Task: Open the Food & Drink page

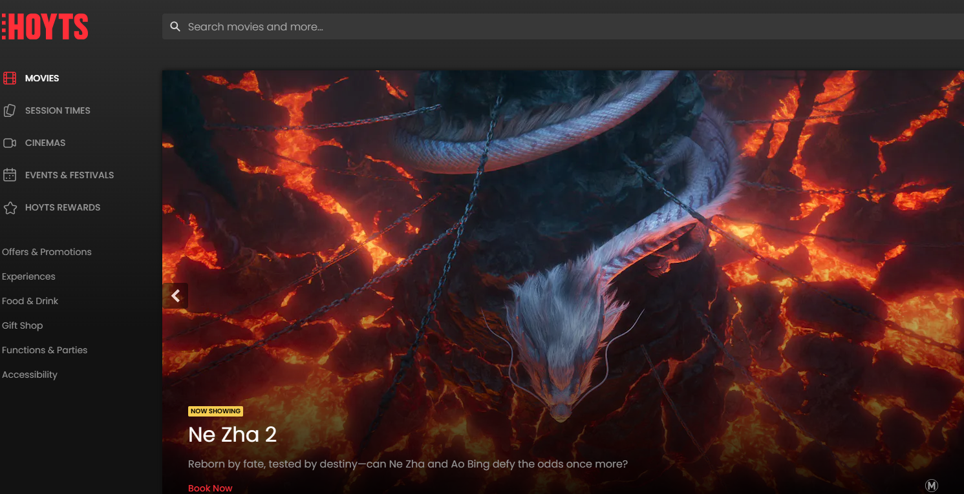Action: (30, 301)
